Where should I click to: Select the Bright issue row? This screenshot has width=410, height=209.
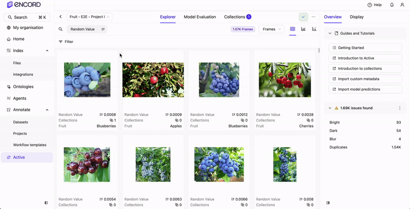pyautogui.click(x=365, y=122)
